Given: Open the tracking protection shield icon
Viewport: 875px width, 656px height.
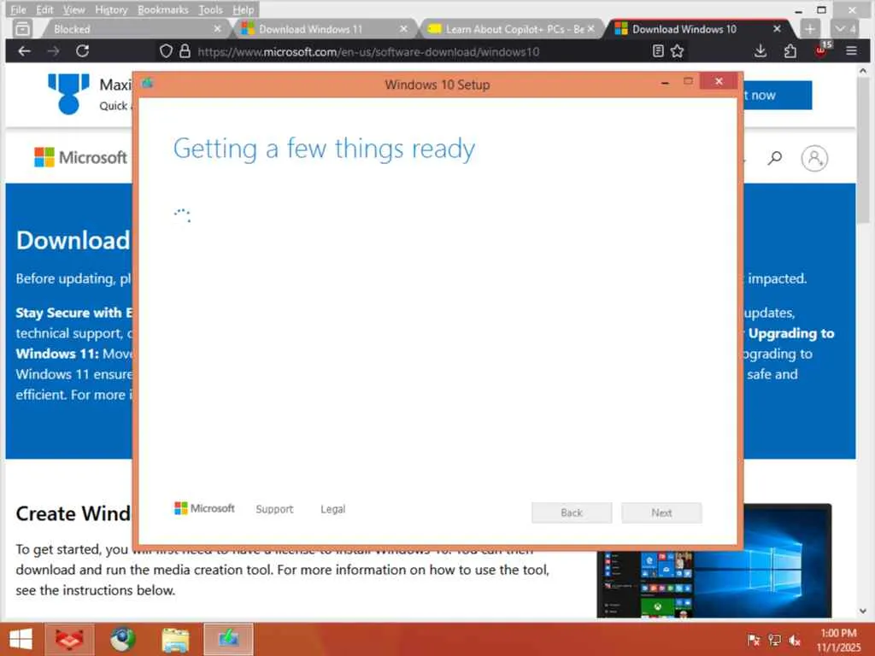Looking at the screenshot, I should coord(166,51).
